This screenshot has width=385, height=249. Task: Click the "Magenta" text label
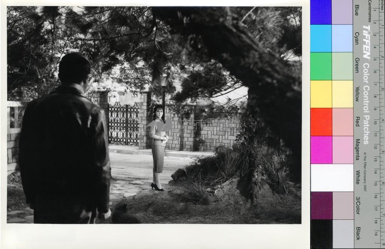(x=357, y=149)
